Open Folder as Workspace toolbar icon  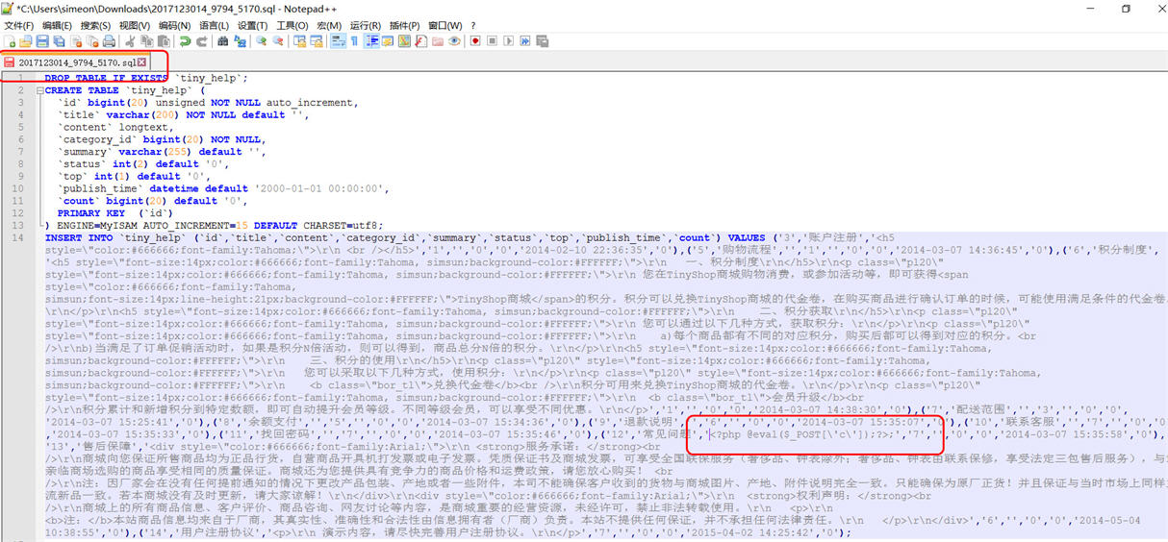pyautogui.click(x=438, y=41)
